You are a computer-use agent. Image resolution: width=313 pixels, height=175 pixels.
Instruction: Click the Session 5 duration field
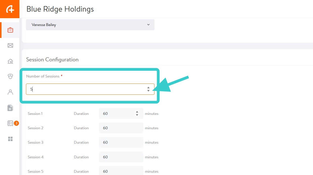click(121, 171)
